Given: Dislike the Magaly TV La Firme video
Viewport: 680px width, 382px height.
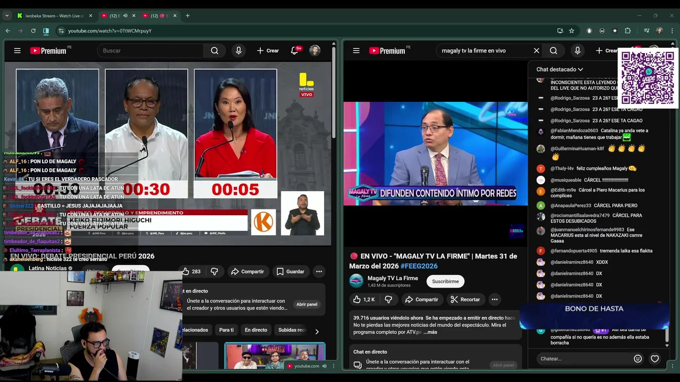Looking at the screenshot, I should [x=388, y=299].
